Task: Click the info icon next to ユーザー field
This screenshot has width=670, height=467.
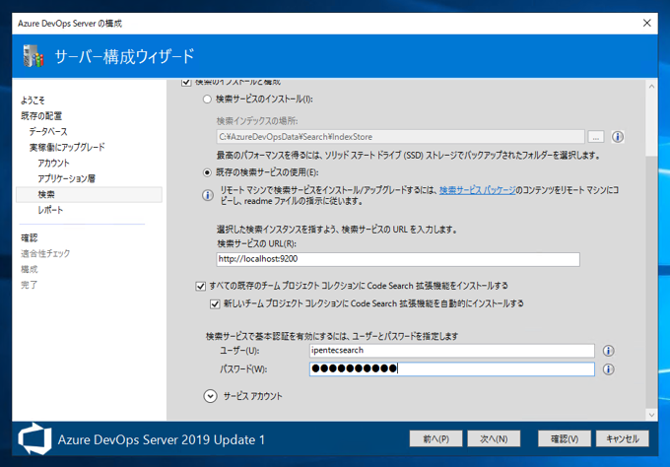Action: [x=609, y=351]
